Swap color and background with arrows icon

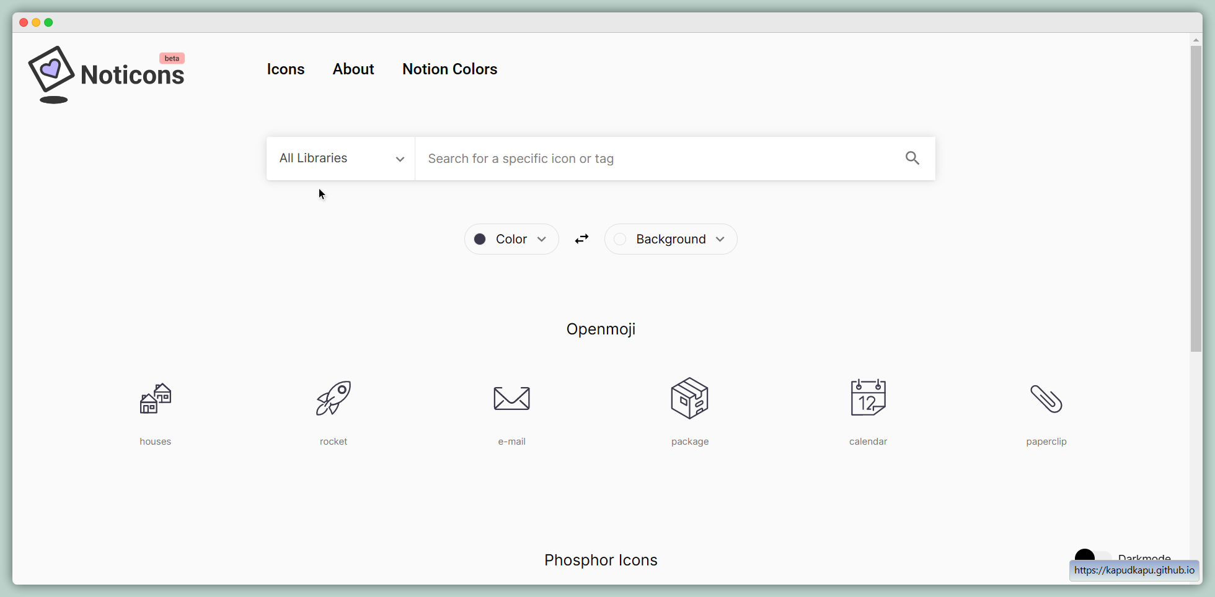(x=581, y=239)
